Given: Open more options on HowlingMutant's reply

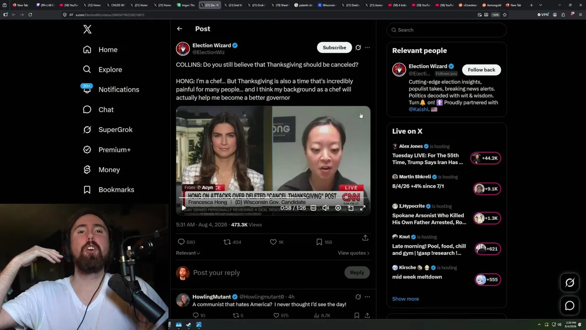Looking at the screenshot, I should click(x=367, y=297).
